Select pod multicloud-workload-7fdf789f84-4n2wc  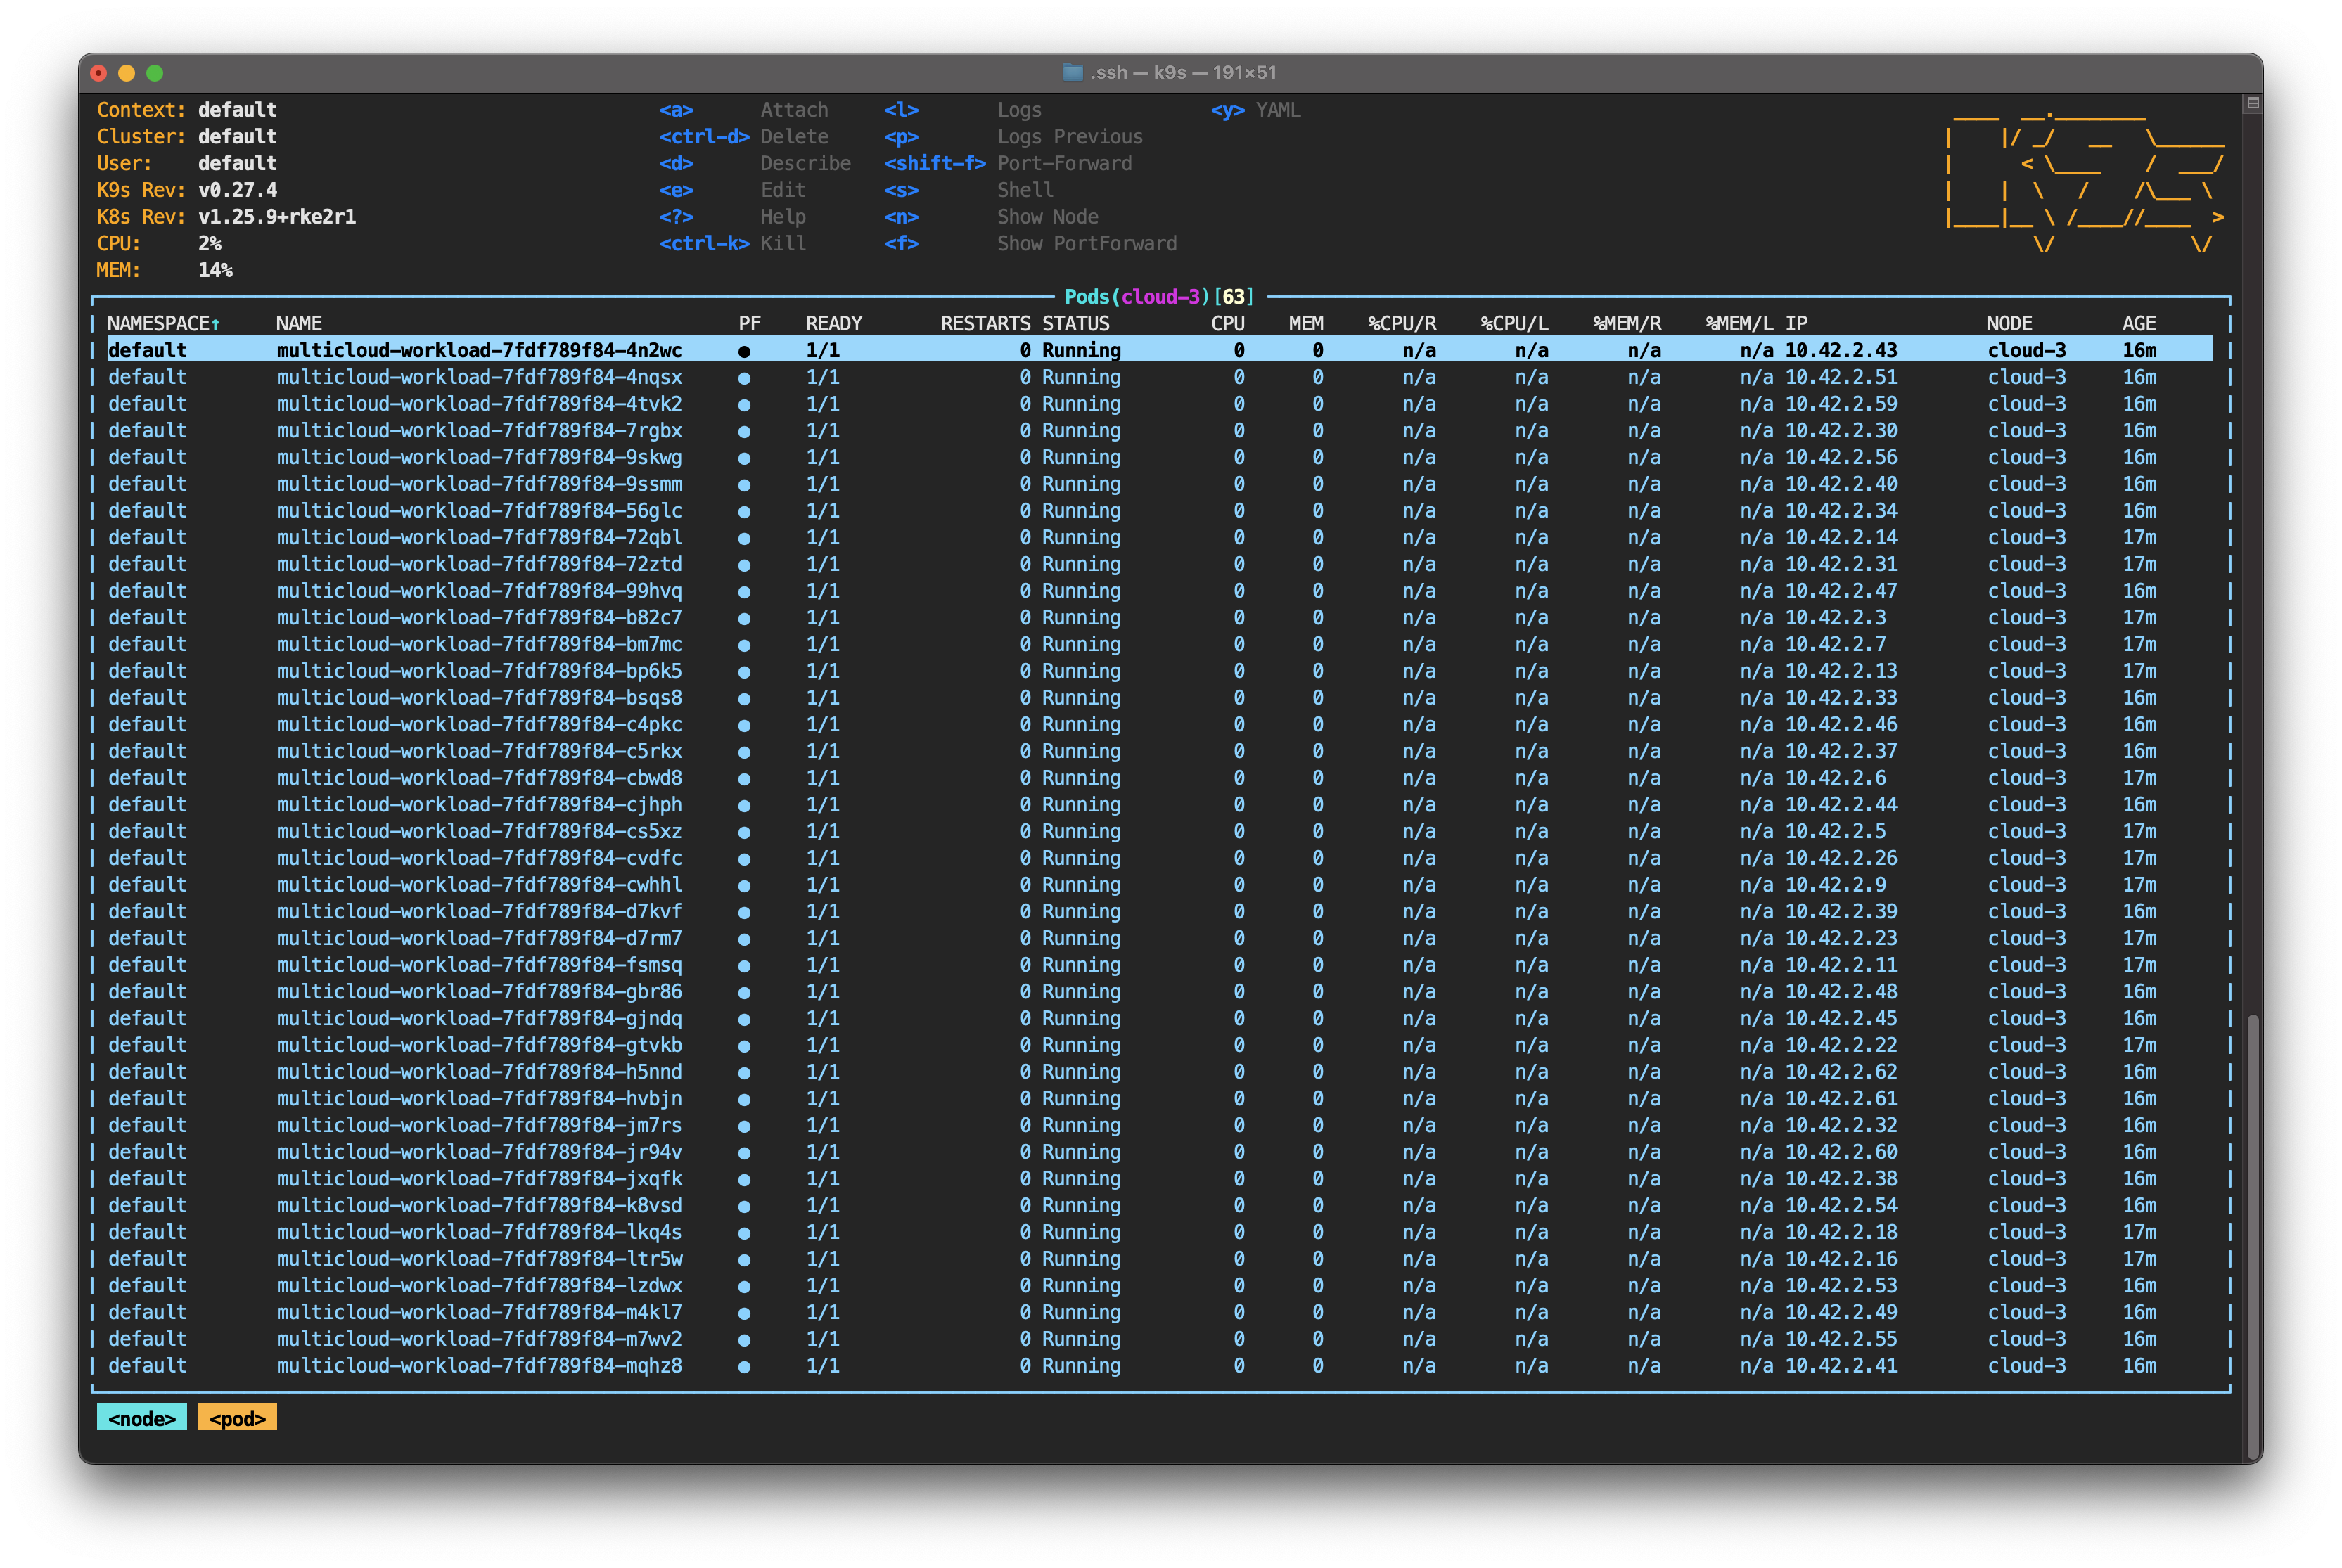coord(1160,351)
